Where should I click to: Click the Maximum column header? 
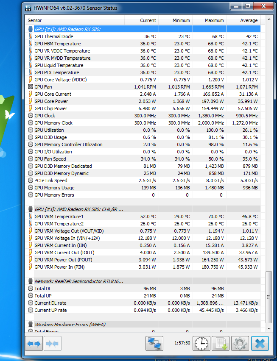[210, 20]
